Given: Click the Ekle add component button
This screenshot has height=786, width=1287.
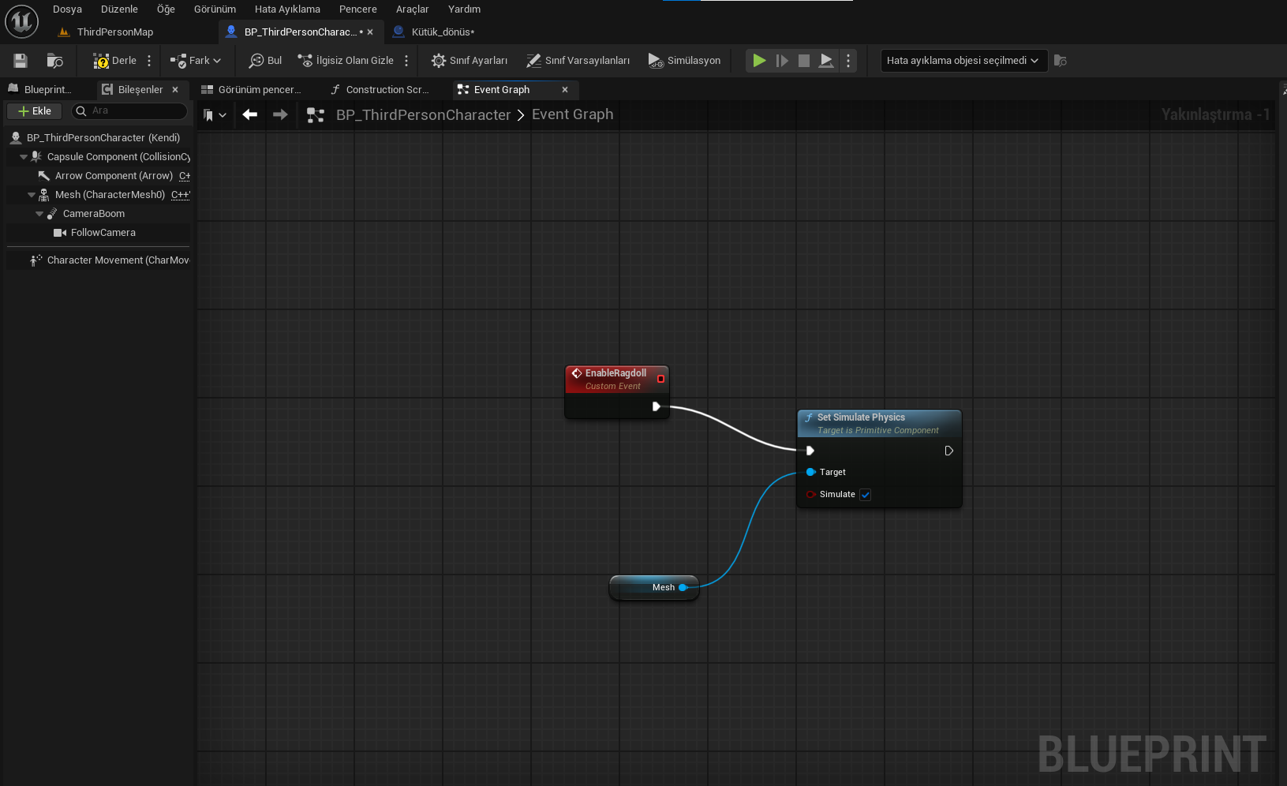Looking at the screenshot, I should click(x=35, y=111).
